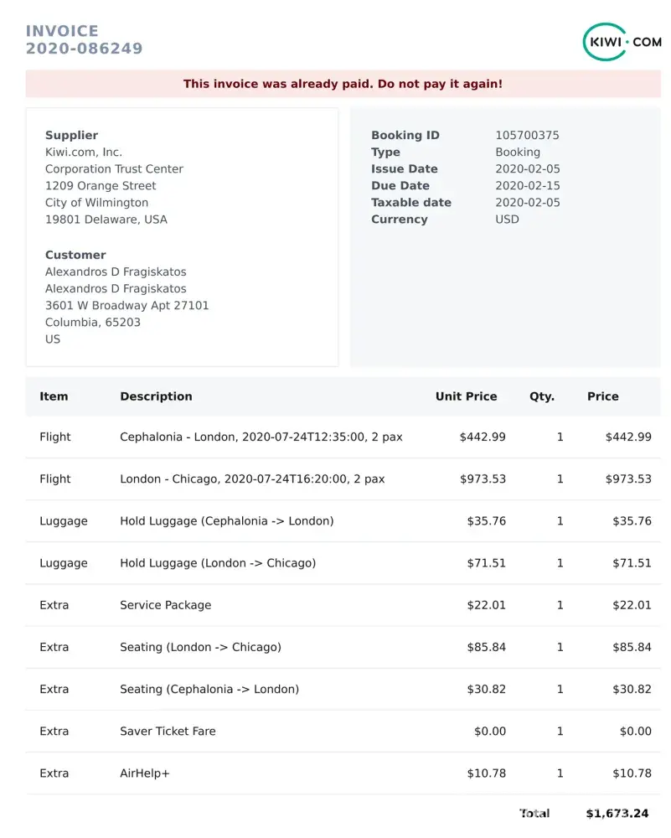Click the already paid warning banner
This screenshot has width=671, height=838.
tap(343, 84)
